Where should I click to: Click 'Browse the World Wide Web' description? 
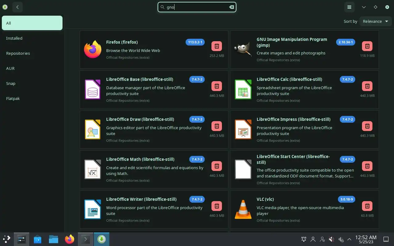pyautogui.click(x=133, y=50)
